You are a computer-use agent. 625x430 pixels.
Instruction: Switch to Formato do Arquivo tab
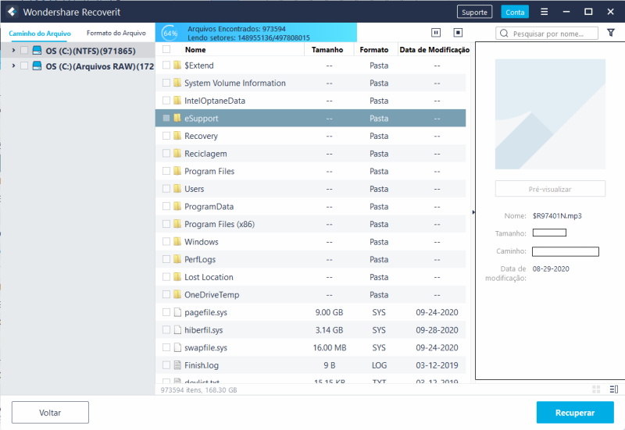click(x=116, y=34)
